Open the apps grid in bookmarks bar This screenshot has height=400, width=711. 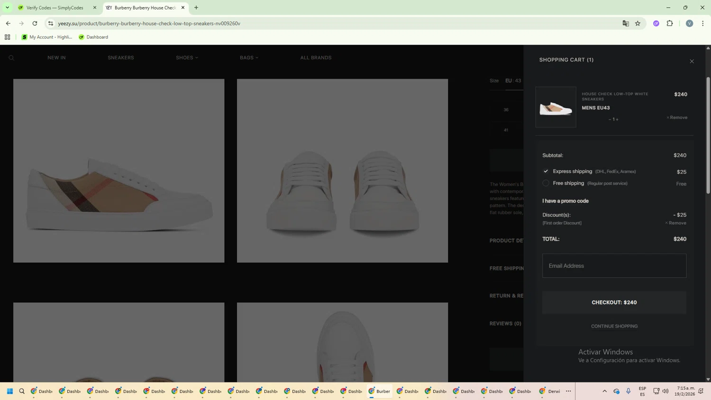tap(7, 37)
